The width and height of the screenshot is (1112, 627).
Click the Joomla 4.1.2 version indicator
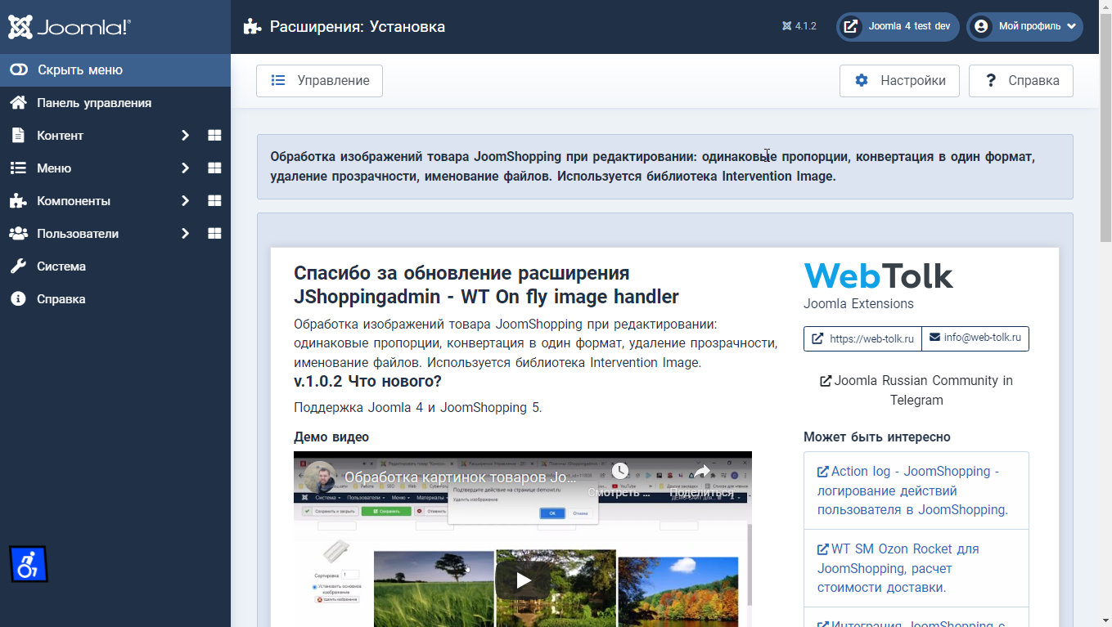tap(799, 26)
